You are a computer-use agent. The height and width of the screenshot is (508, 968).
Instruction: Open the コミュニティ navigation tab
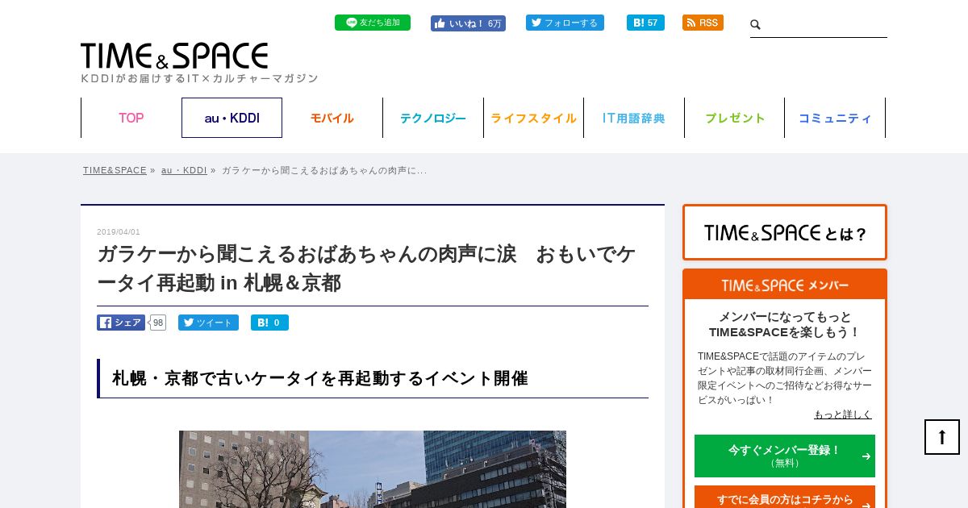[835, 118]
